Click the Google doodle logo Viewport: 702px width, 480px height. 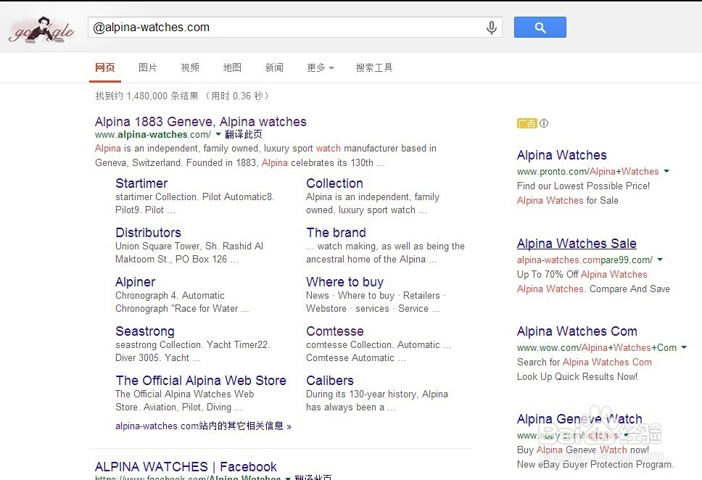[x=41, y=30]
